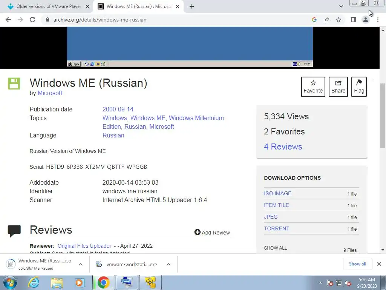Open Windows Media Player from the taskbar
Screen dimensions: 386x290
[80, 283]
